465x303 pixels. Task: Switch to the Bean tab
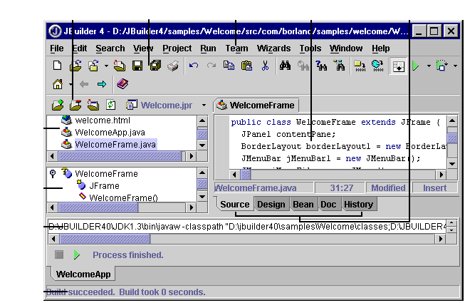[303, 205]
